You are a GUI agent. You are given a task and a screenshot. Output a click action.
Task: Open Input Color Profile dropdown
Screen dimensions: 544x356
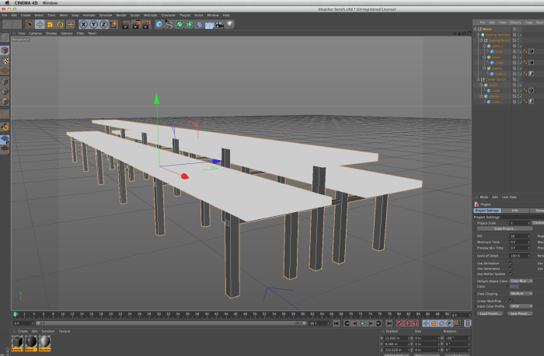pos(521,306)
